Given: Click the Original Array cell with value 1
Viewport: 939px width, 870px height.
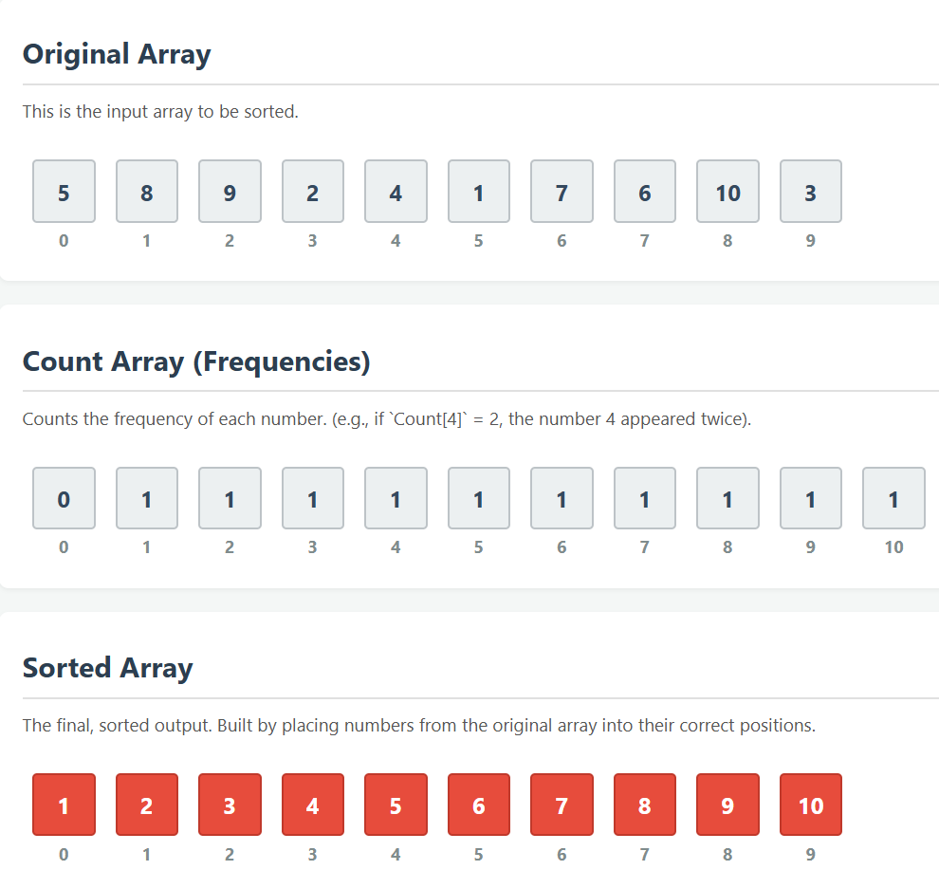Looking at the screenshot, I should click(x=478, y=191).
